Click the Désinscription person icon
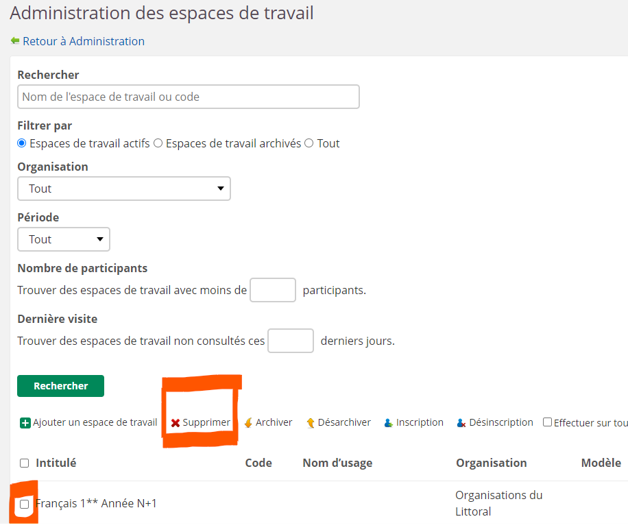Viewport: 628px width, 532px height. (x=461, y=422)
